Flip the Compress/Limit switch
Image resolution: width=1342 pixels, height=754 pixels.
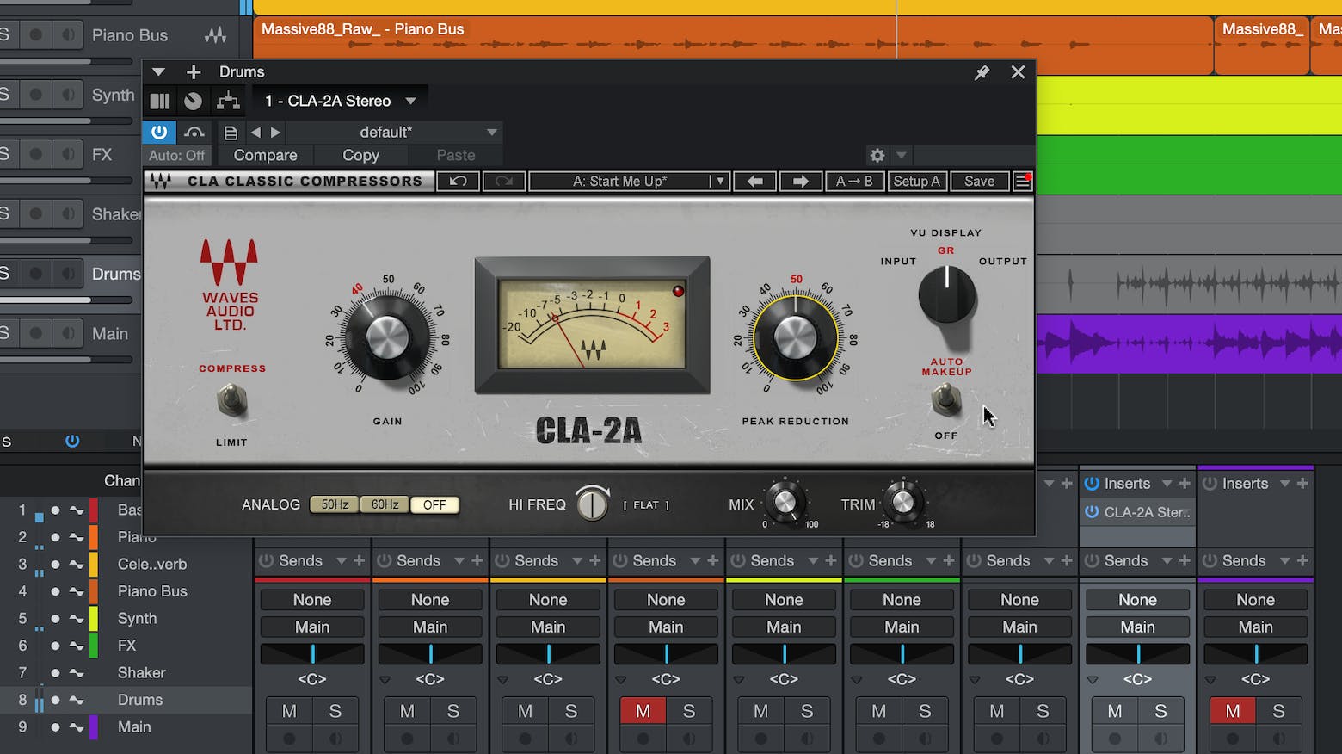[231, 401]
